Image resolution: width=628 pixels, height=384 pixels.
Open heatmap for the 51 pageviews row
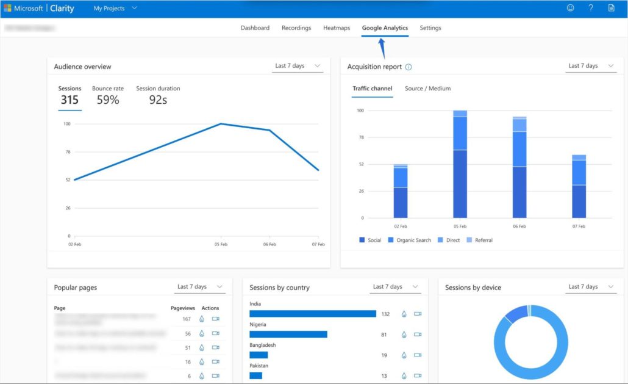[x=202, y=347]
